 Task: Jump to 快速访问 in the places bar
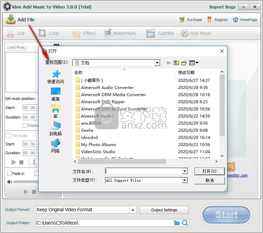coord(56,77)
